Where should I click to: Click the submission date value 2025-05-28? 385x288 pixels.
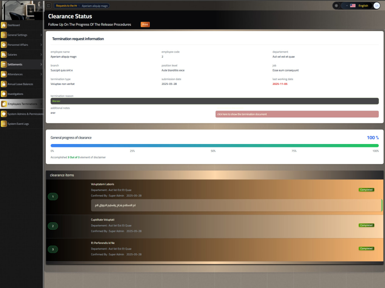point(169,84)
